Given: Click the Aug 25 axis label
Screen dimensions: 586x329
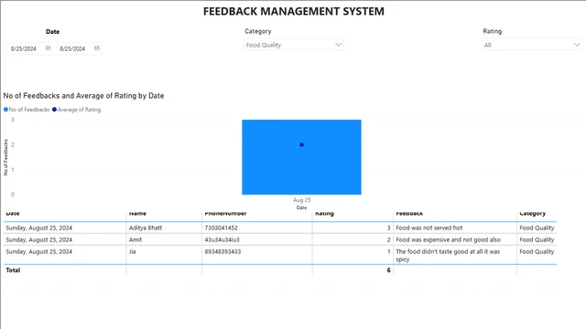Looking at the screenshot, I should tap(301, 200).
